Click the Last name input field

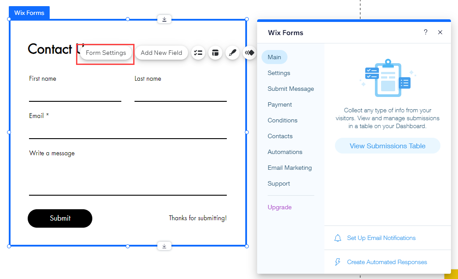181,94
